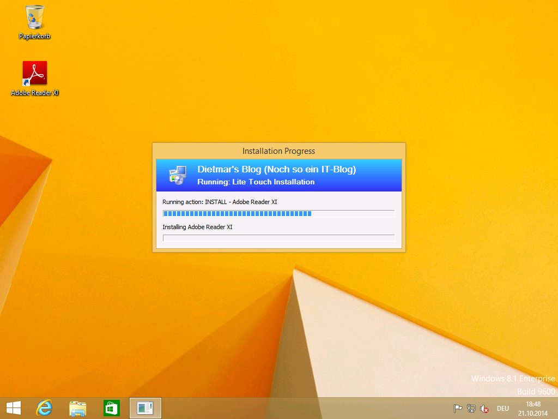Viewport: 558px width, 419px height.
Task: Click the "Running: Lite Touch Installation" text
Action: point(256,182)
